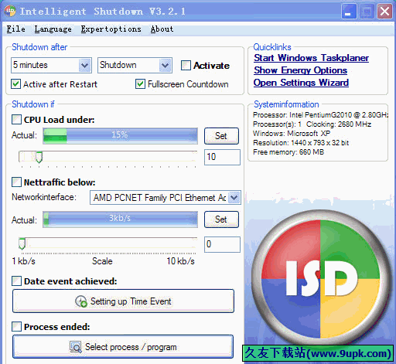The height and width of the screenshot is (364, 396).
Task: Click the CPU load threshold slider thumb
Action: [39, 157]
